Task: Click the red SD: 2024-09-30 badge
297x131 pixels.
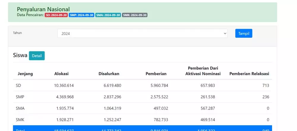Action: [56, 15]
